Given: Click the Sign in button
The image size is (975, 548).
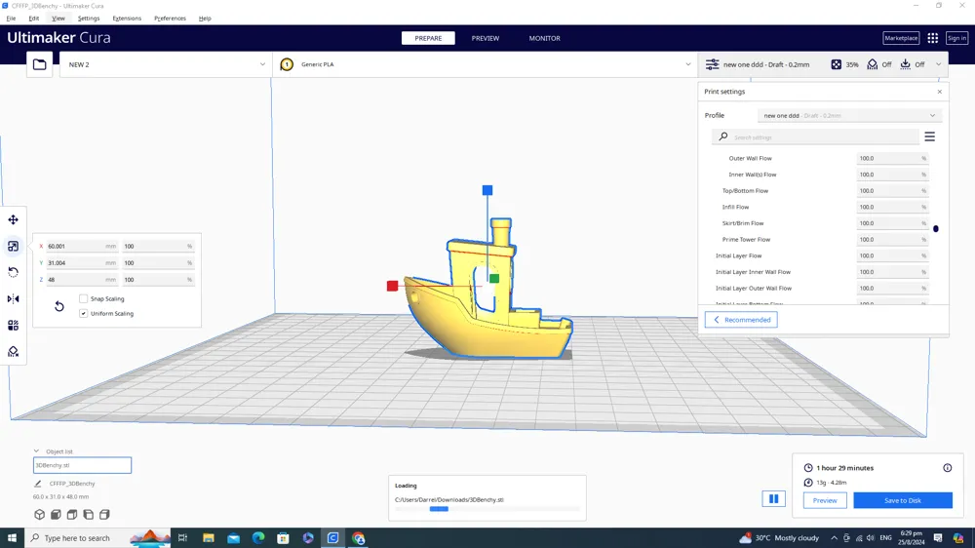Looking at the screenshot, I should coord(956,38).
